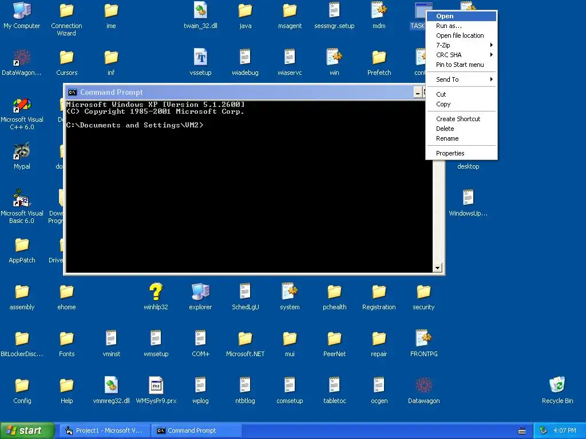The width and height of the screenshot is (586, 439).
Task: Click inside the Command Prompt console area
Action: pos(249,187)
